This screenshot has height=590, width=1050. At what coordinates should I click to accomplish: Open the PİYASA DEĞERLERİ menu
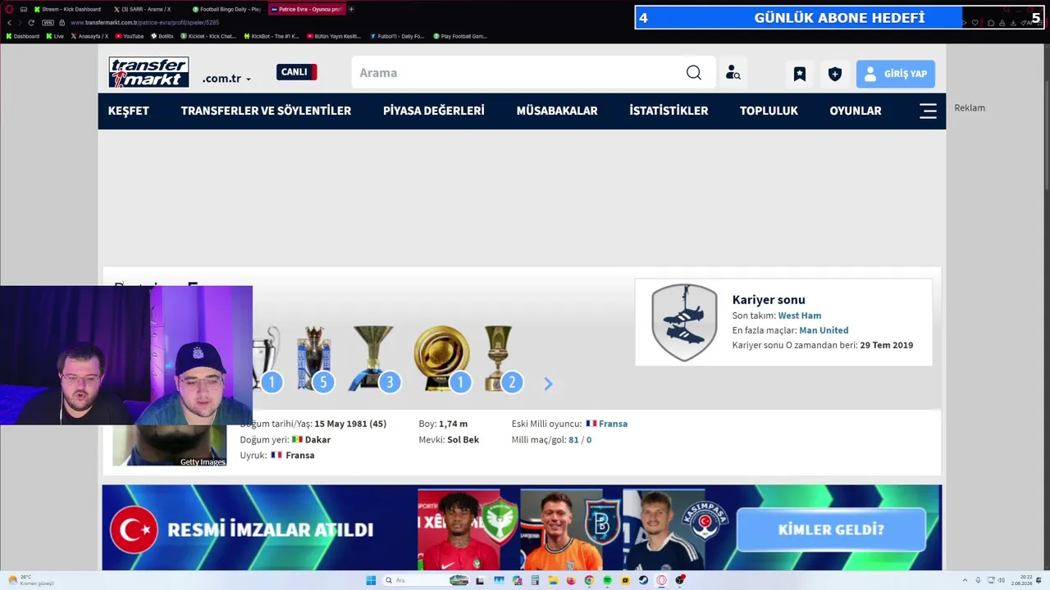coord(434,111)
